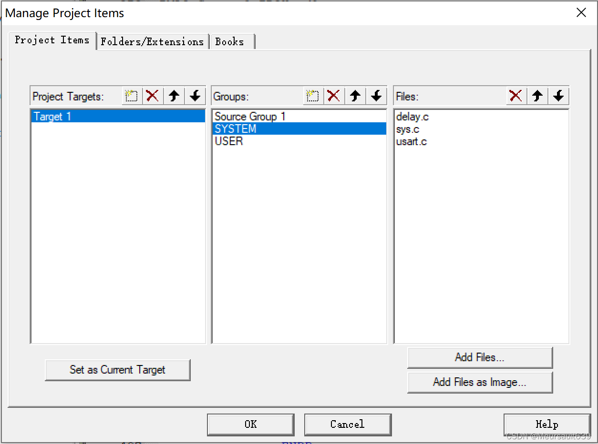
Task: Click Add Files as Image... button
Action: pos(480,382)
